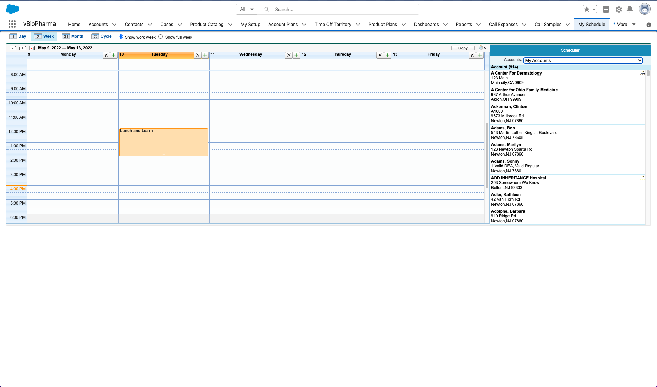Open the date picker calendar icon
Viewport: 657px width, 387px height.
coord(32,48)
